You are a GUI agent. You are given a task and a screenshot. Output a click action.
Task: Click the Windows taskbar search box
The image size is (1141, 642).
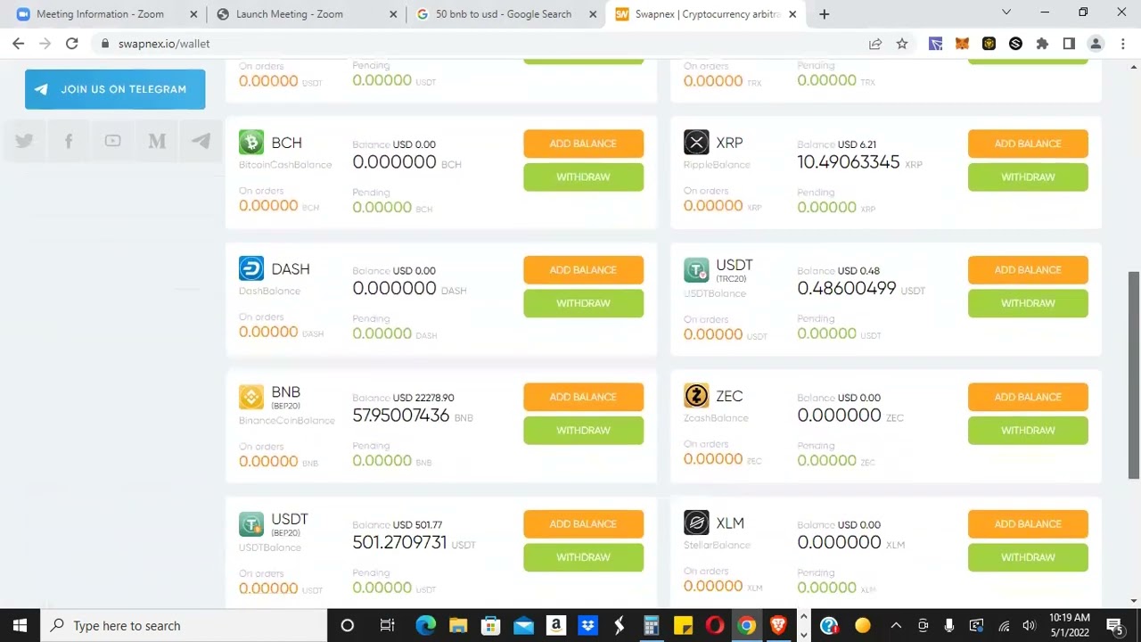pyautogui.click(x=184, y=626)
